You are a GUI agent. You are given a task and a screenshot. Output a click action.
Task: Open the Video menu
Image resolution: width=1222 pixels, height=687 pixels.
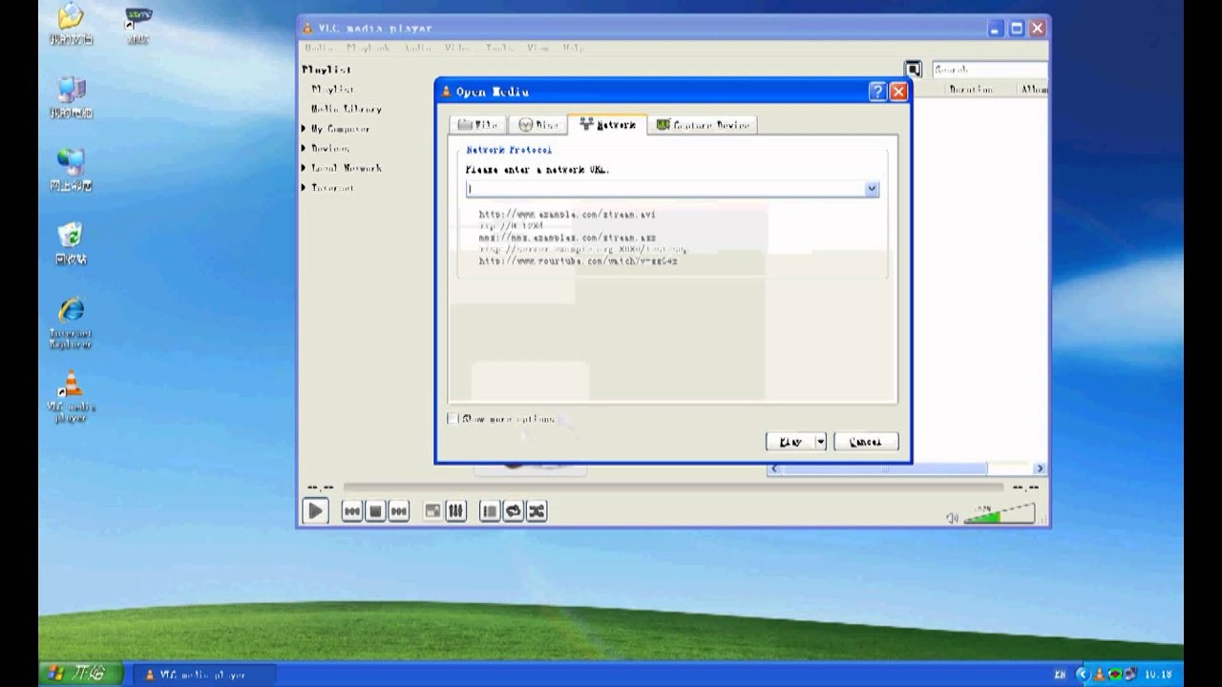(x=457, y=48)
